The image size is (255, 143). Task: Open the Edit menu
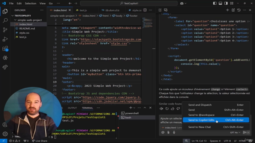(x=19, y=4)
